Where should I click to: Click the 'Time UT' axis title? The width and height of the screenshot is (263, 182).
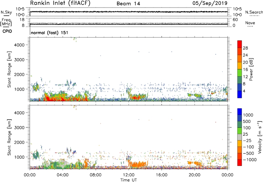pyautogui.click(x=129, y=180)
